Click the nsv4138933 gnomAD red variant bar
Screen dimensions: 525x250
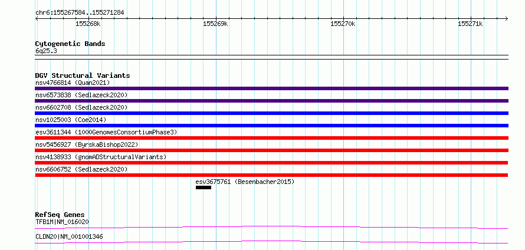pos(271,163)
